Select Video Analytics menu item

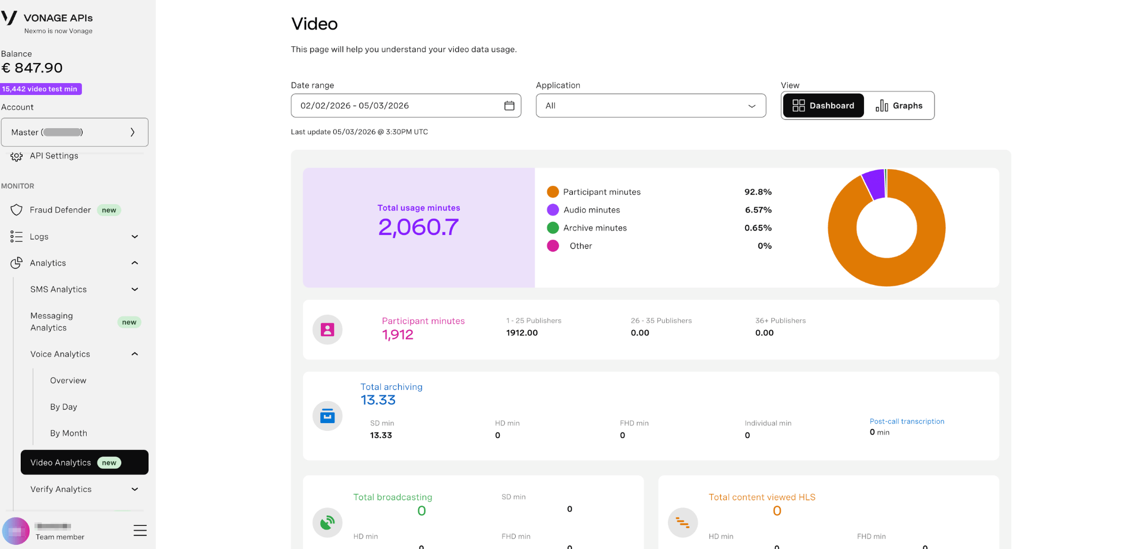[x=84, y=462]
